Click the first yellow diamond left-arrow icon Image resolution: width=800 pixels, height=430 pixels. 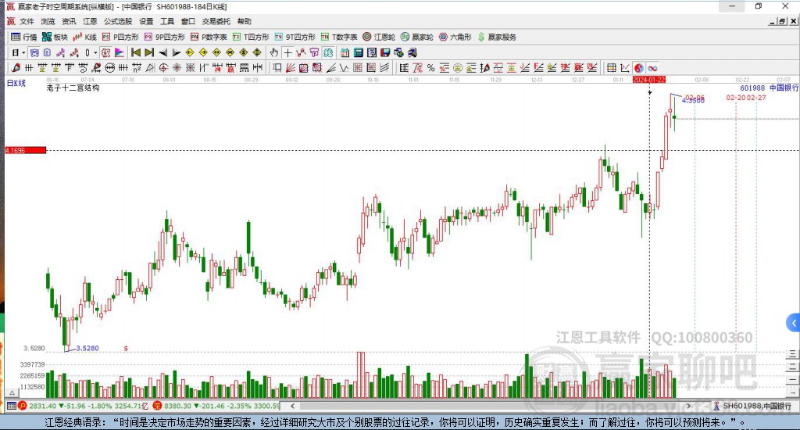coord(190,52)
